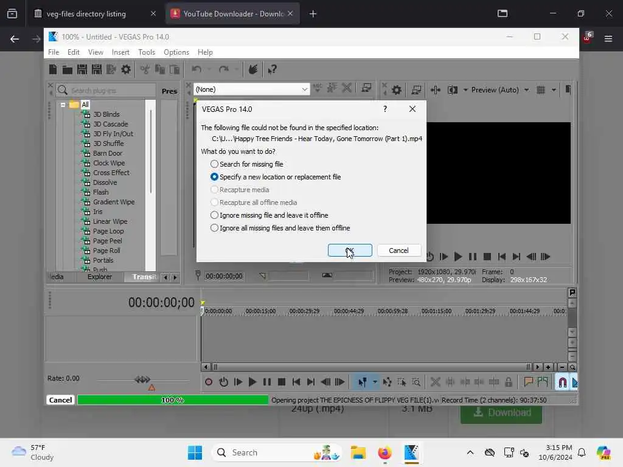Screen dimensions: 623x467
Task: Click the Save project icon
Action: (82, 69)
